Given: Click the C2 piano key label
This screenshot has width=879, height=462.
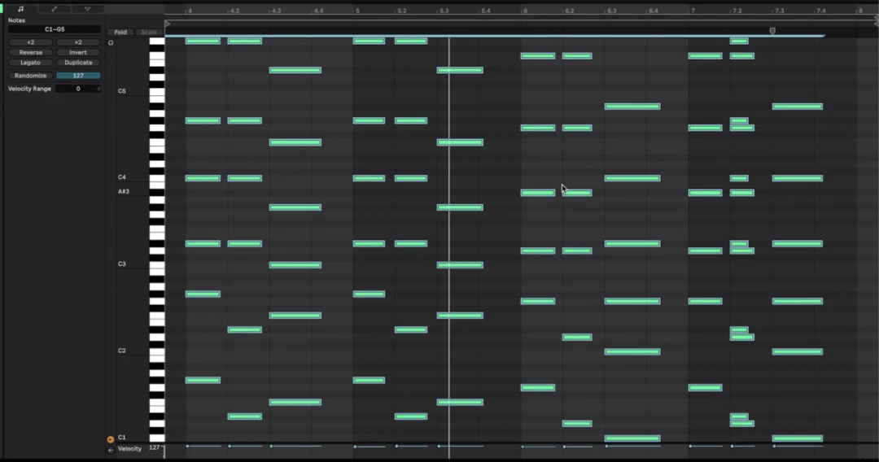Looking at the screenshot, I should [x=121, y=351].
